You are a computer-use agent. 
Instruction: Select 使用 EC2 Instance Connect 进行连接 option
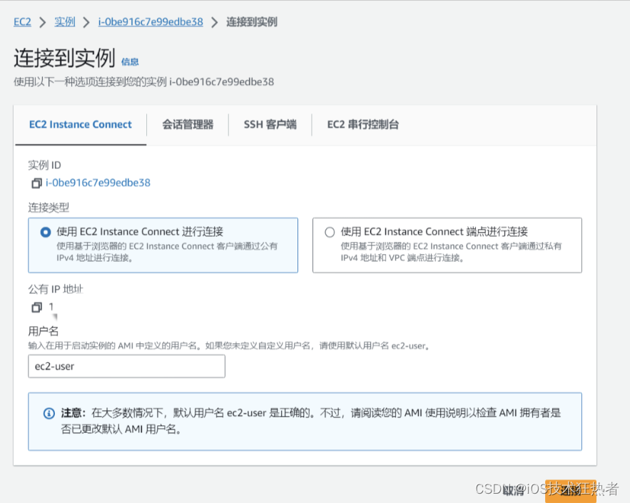pos(44,230)
